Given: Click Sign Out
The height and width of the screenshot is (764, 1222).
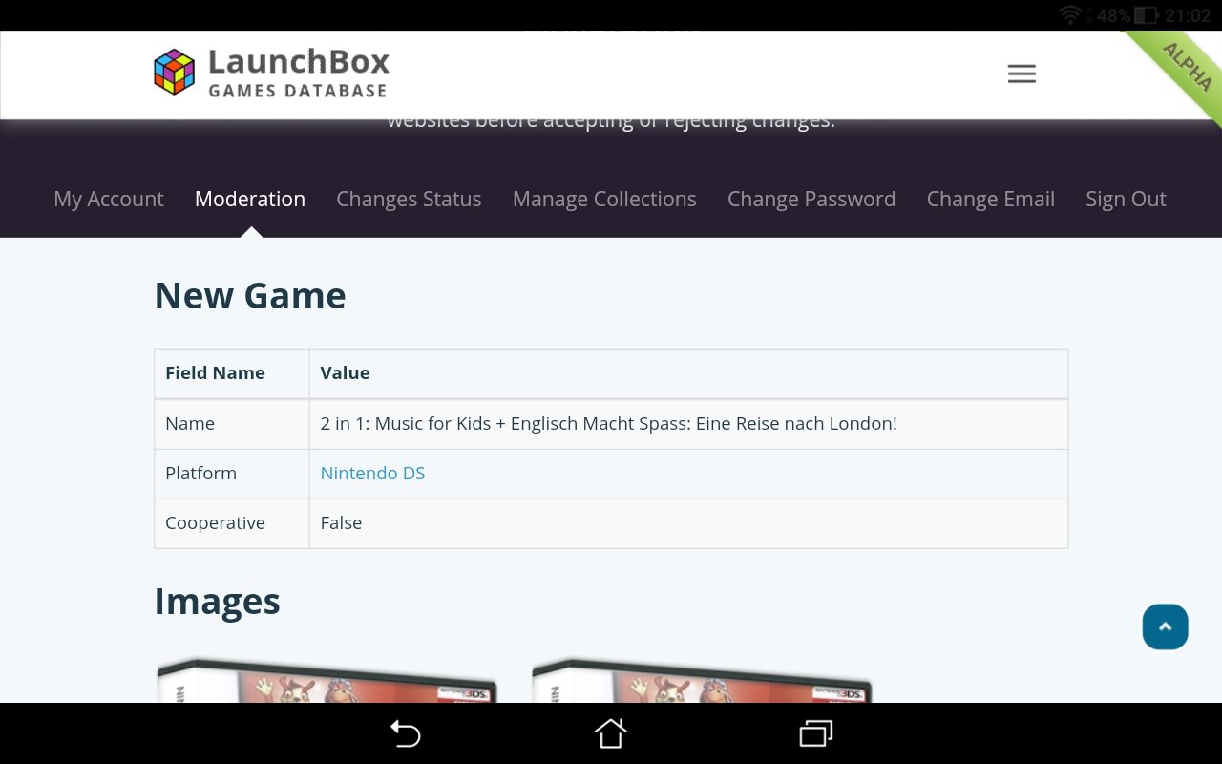Looking at the screenshot, I should click(1126, 199).
